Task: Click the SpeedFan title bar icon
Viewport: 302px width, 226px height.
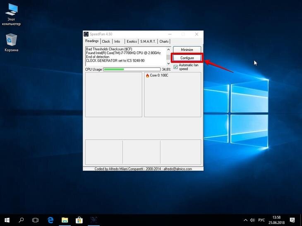Action: click(x=86, y=34)
